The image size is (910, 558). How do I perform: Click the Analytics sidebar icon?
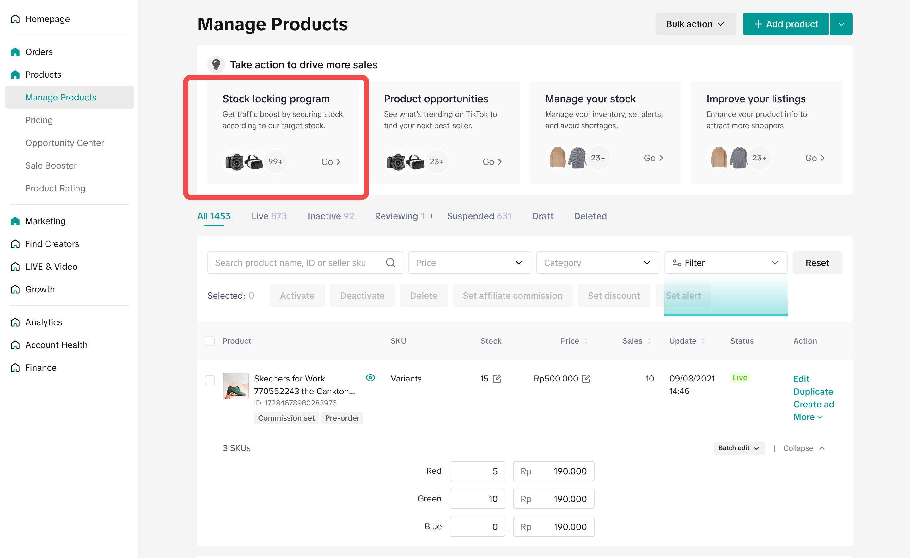point(15,322)
